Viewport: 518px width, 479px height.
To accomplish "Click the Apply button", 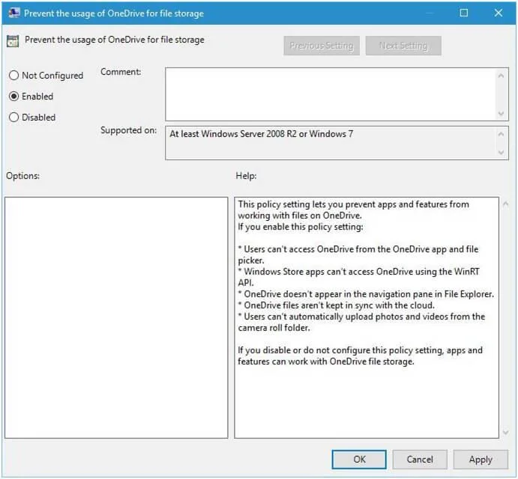I will point(481,460).
